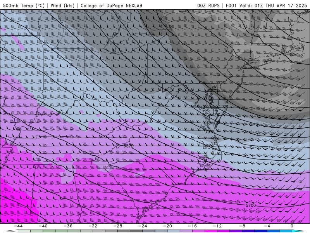Click the -40 color bar label

(x=43, y=226)
